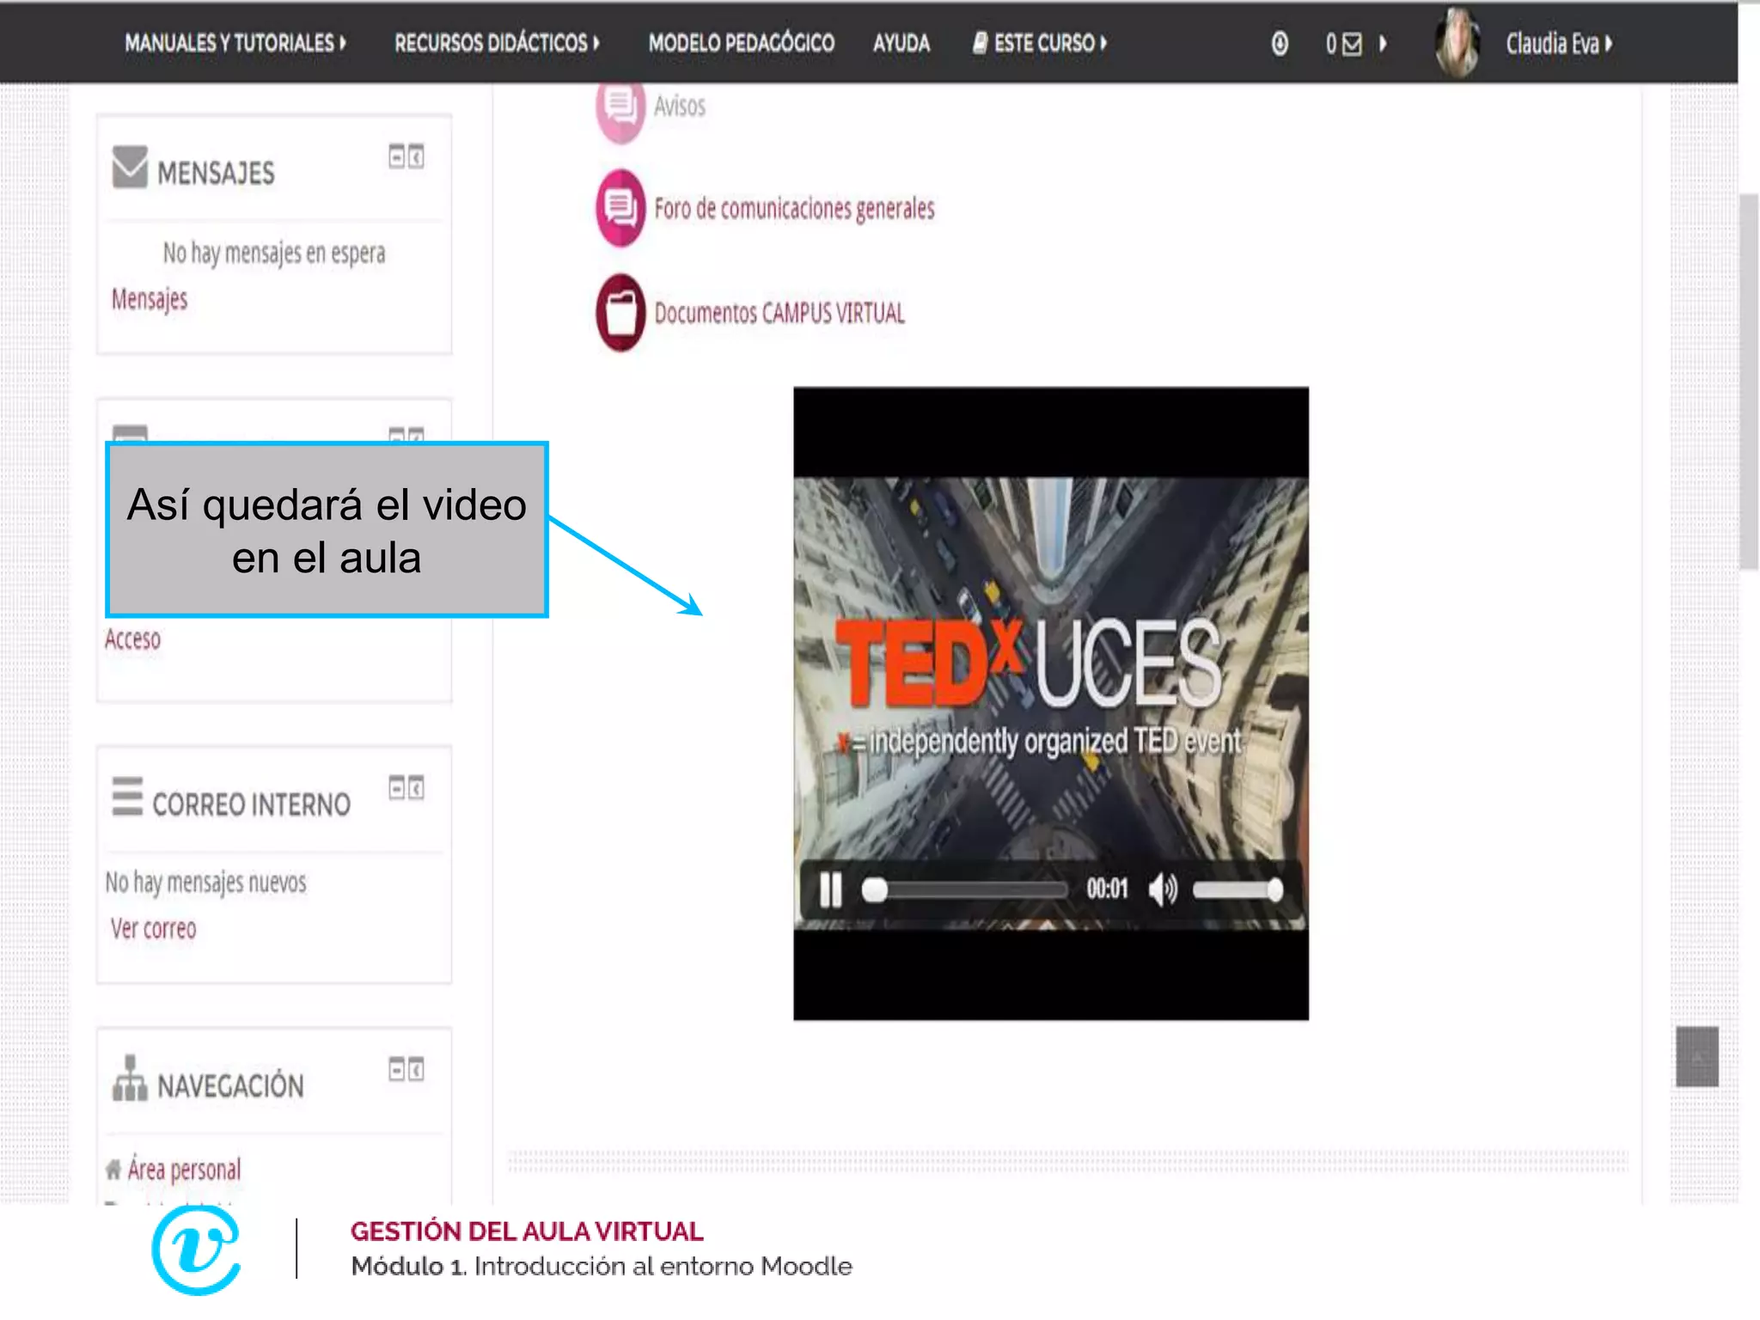
Task: Dock the Correo Interno block
Action: [416, 787]
